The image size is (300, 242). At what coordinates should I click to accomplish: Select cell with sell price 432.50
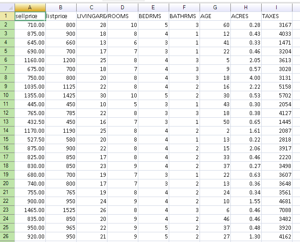click(x=30, y=122)
